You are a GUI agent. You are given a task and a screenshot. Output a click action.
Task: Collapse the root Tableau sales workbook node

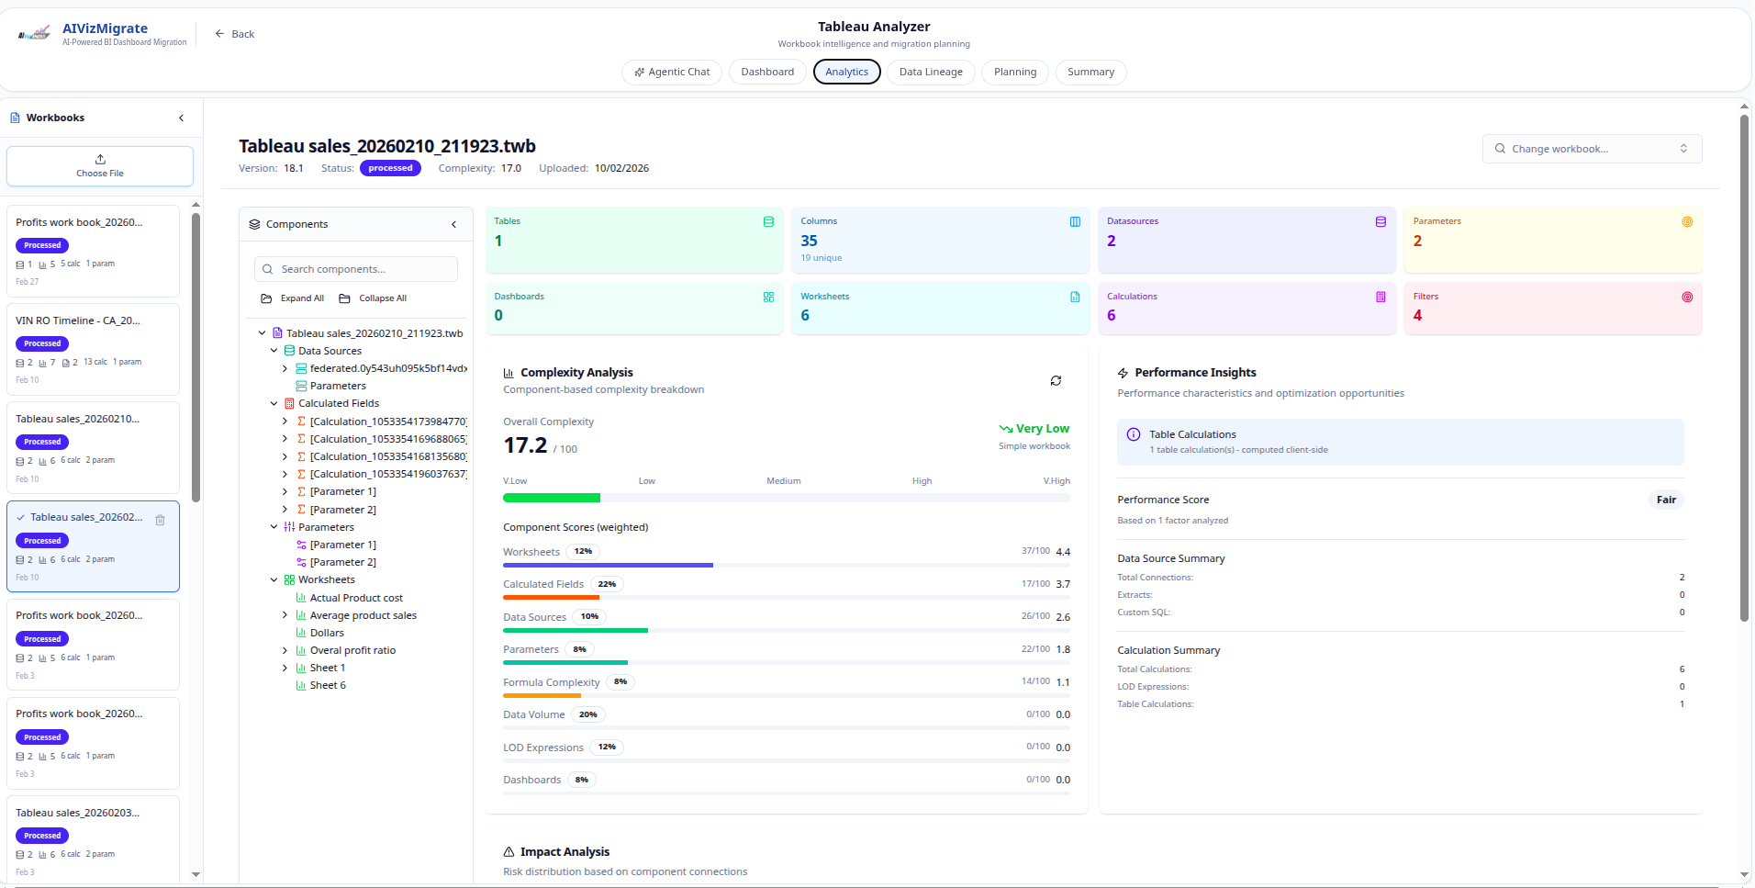point(262,333)
